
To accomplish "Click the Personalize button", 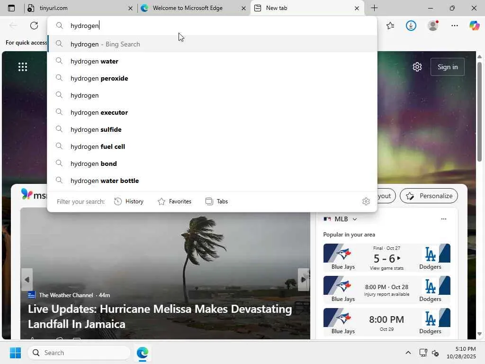I will point(429,196).
